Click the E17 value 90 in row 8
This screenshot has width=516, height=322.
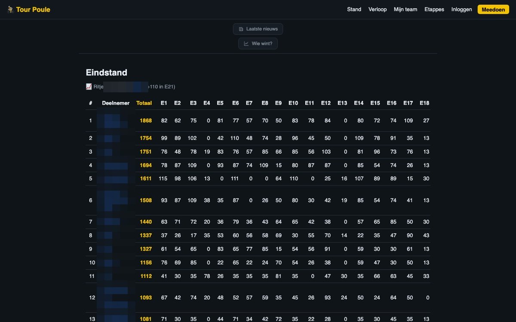coord(410,236)
